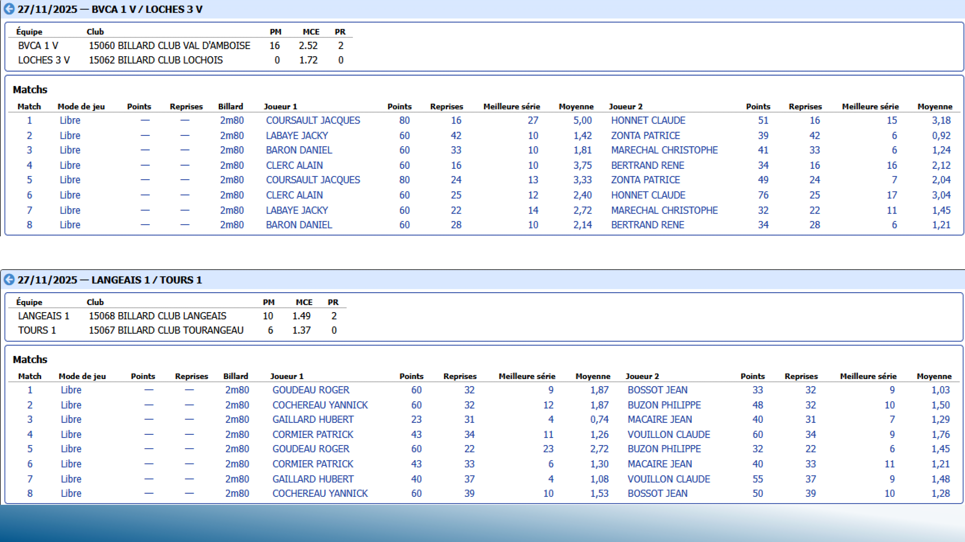This screenshot has height=542, width=965.
Task: Open COURSAULT JACQUES in BVCA match 1
Action: (312, 120)
